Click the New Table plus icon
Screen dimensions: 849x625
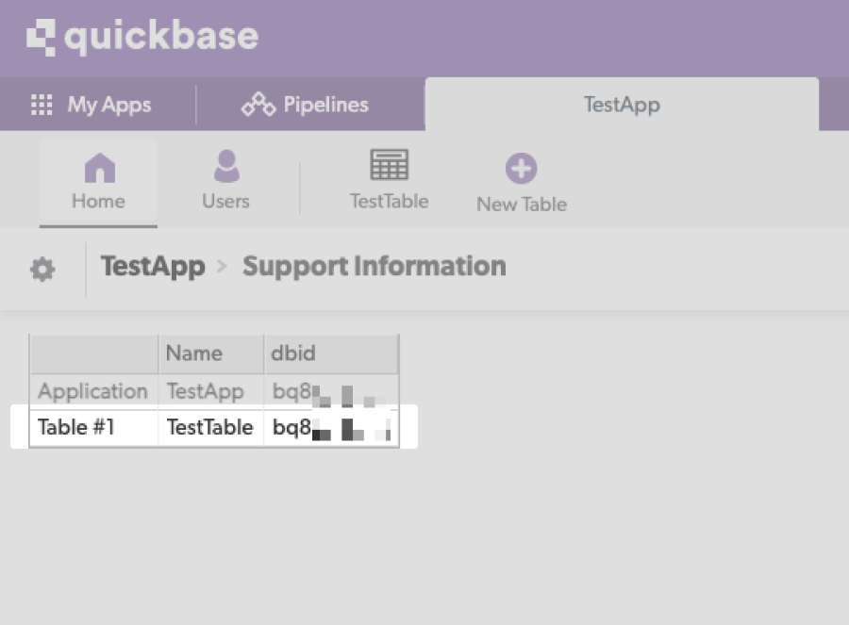[x=521, y=166]
